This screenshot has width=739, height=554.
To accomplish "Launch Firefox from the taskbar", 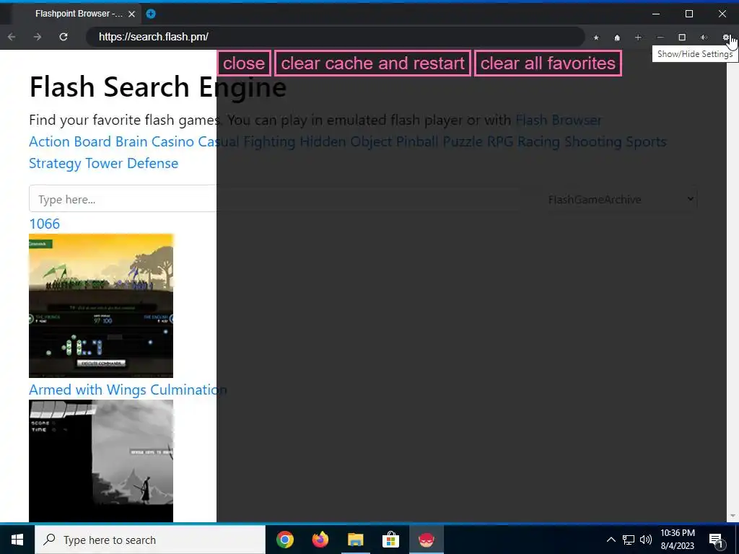I will coord(320,540).
